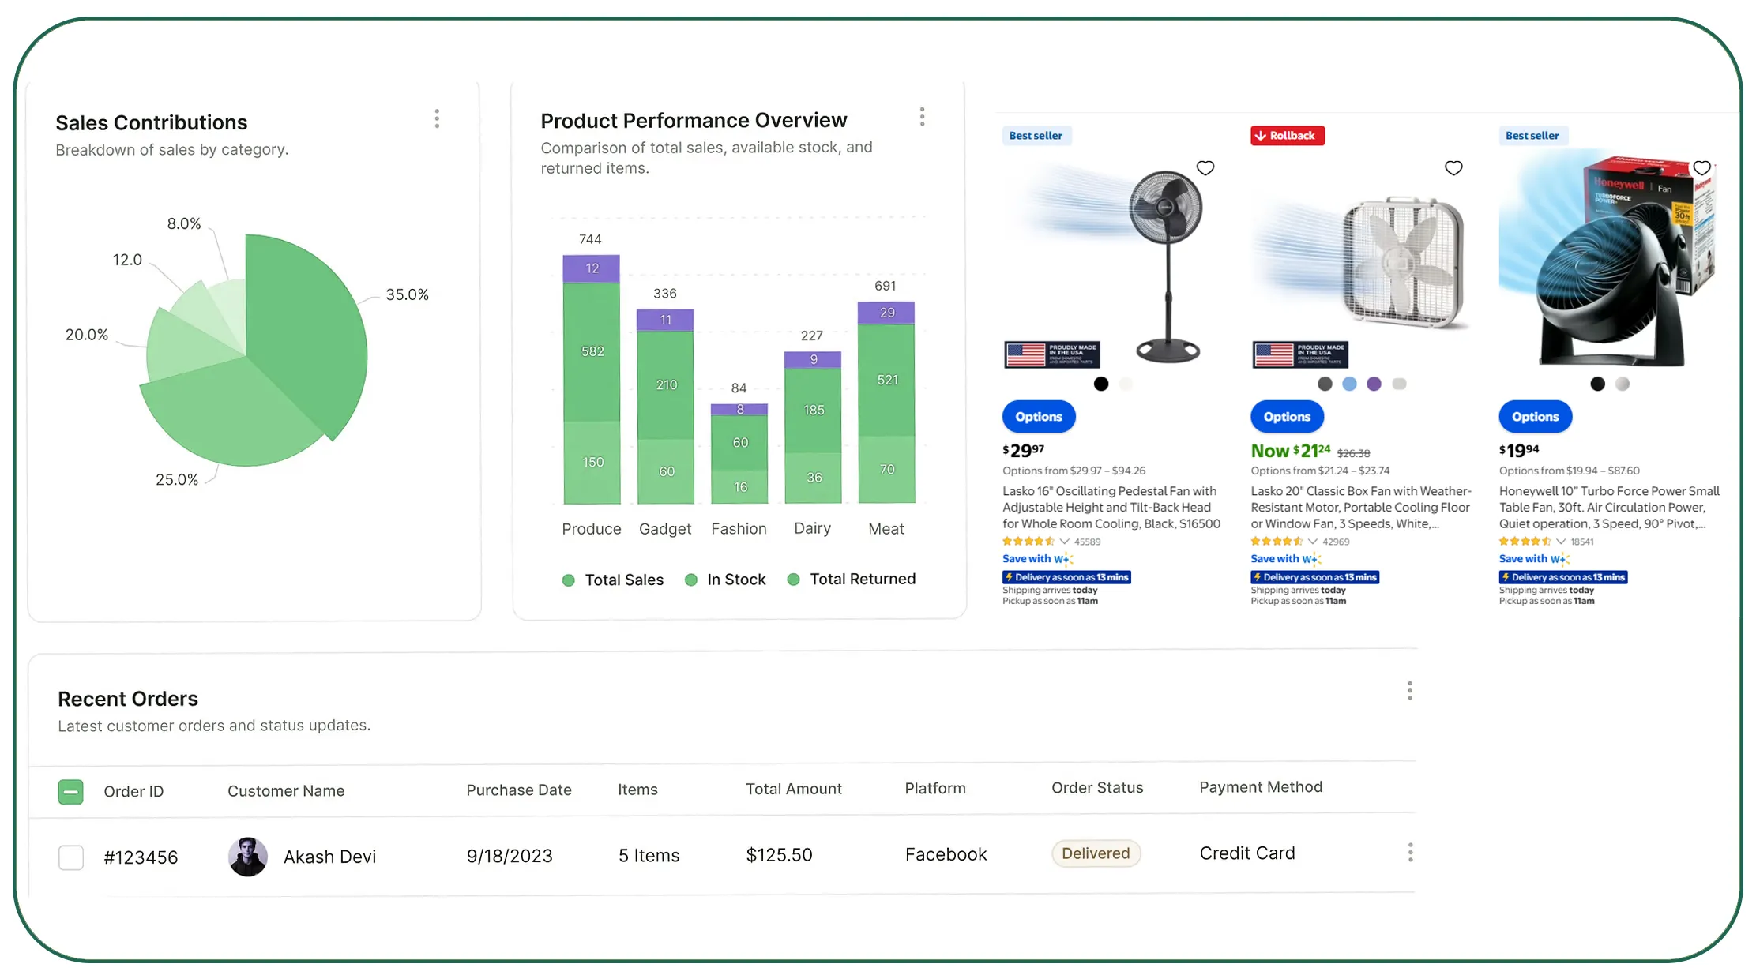
Task: Check the box for order #123456
Action: (71, 857)
